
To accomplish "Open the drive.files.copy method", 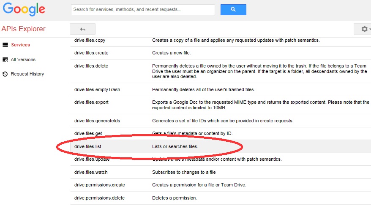I will (x=90, y=40).
